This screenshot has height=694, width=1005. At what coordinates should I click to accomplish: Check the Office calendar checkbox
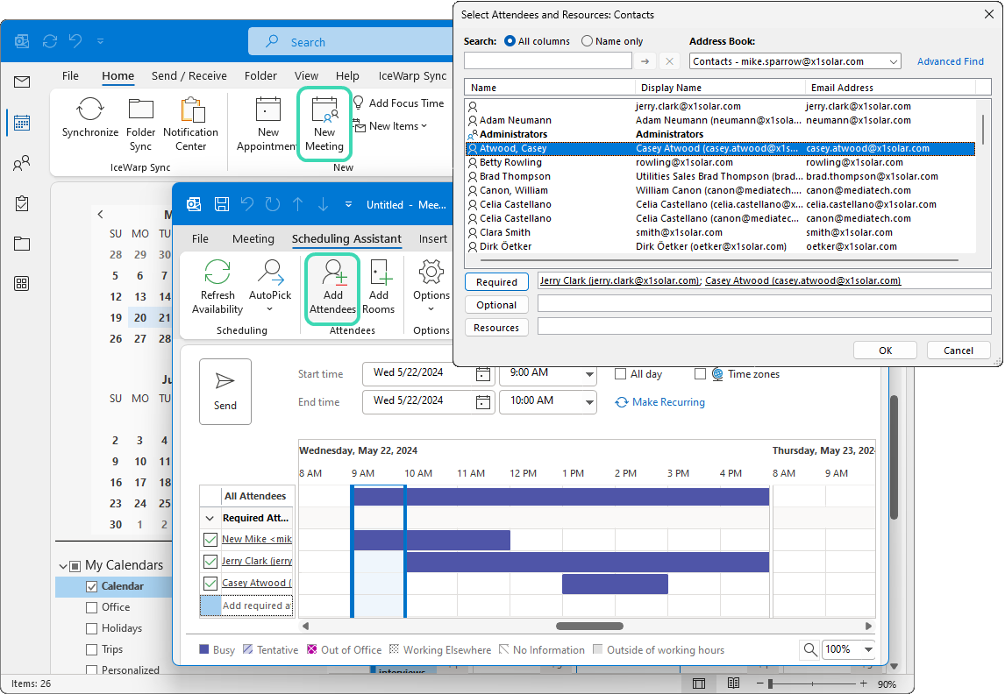coord(92,607)
